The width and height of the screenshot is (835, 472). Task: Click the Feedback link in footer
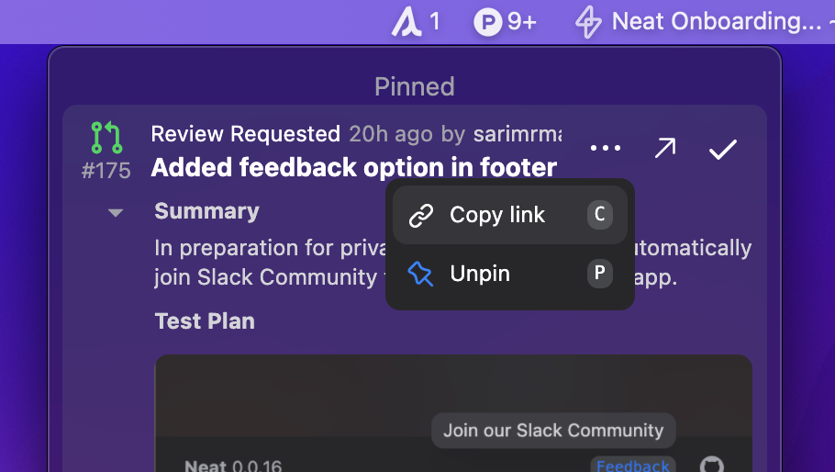(x=632, y=465)
